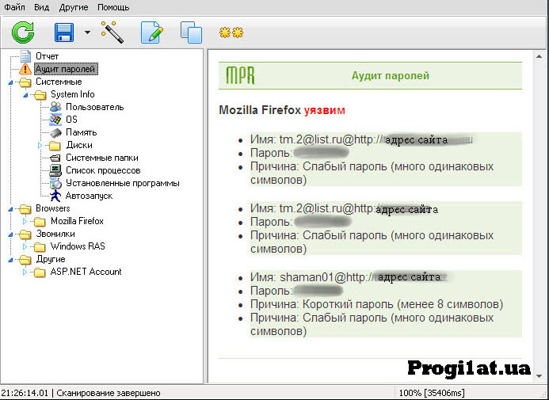Select Windows RAS in the tree
The image size is (549, 400).
(78, 246)
